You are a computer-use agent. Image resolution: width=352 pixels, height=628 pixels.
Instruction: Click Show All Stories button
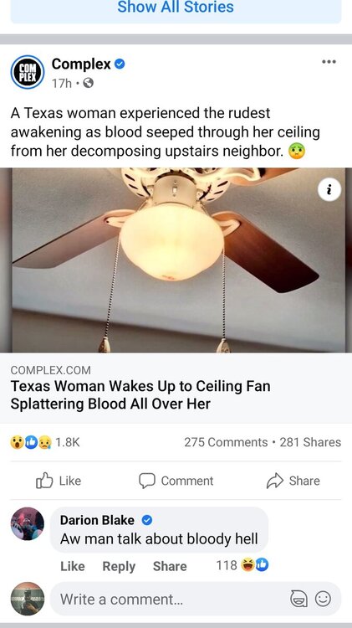[176, 7]
